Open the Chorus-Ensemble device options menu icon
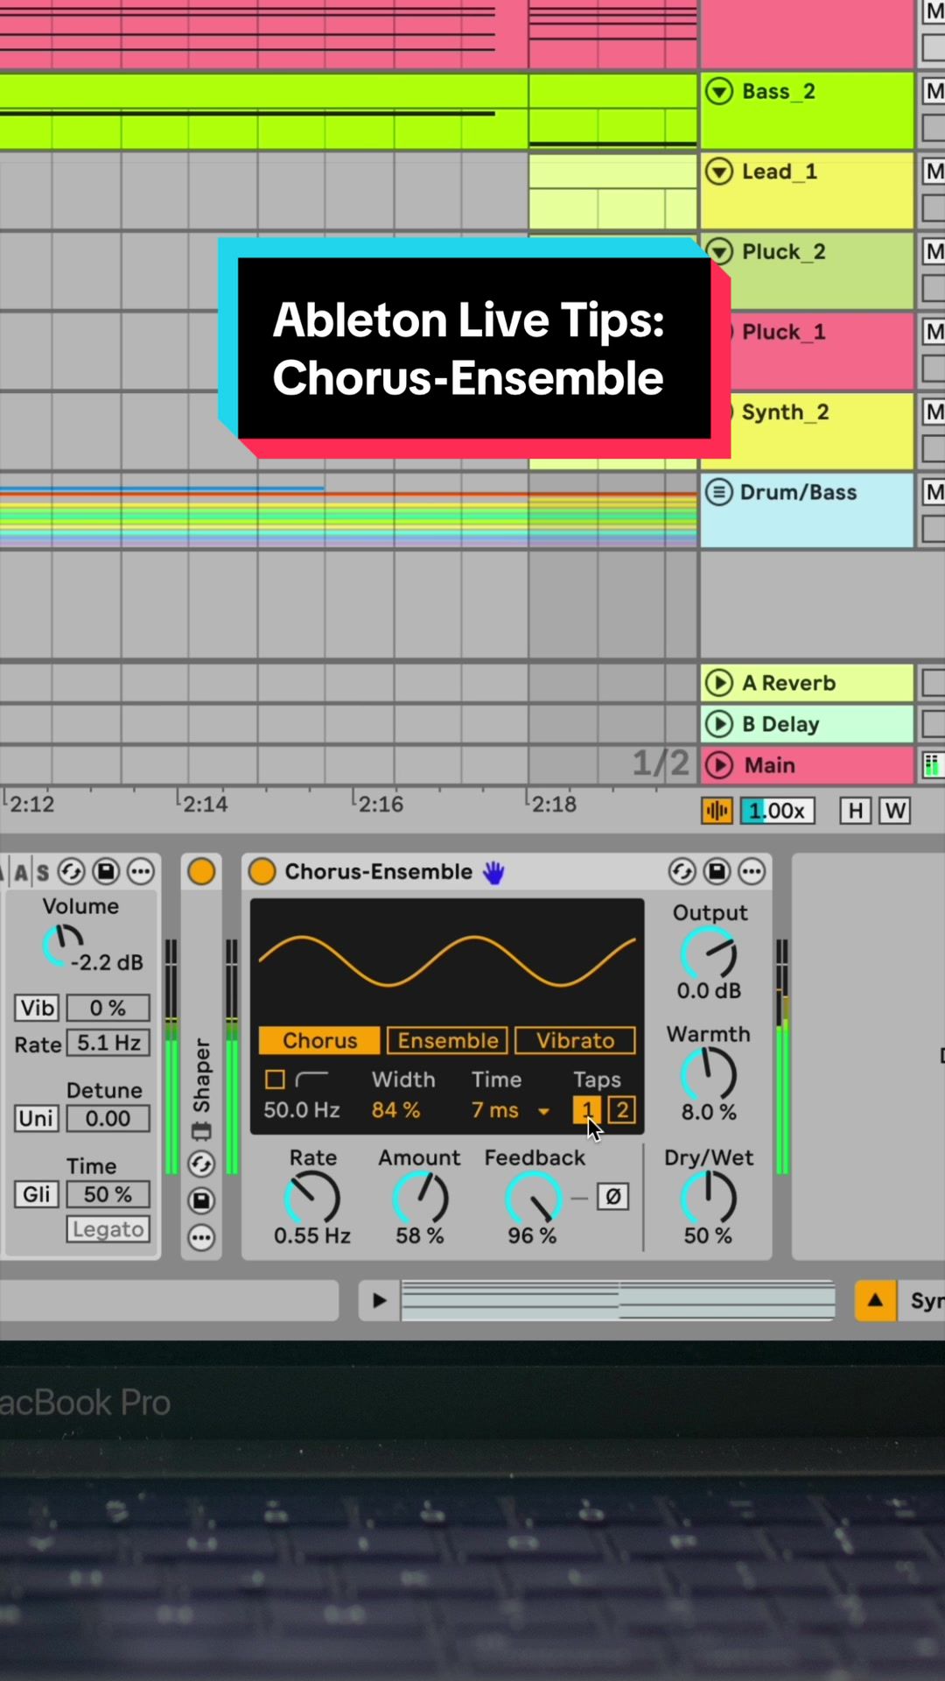The height and width of the screenshot is (1681, 945). click(x=752, y=871)
